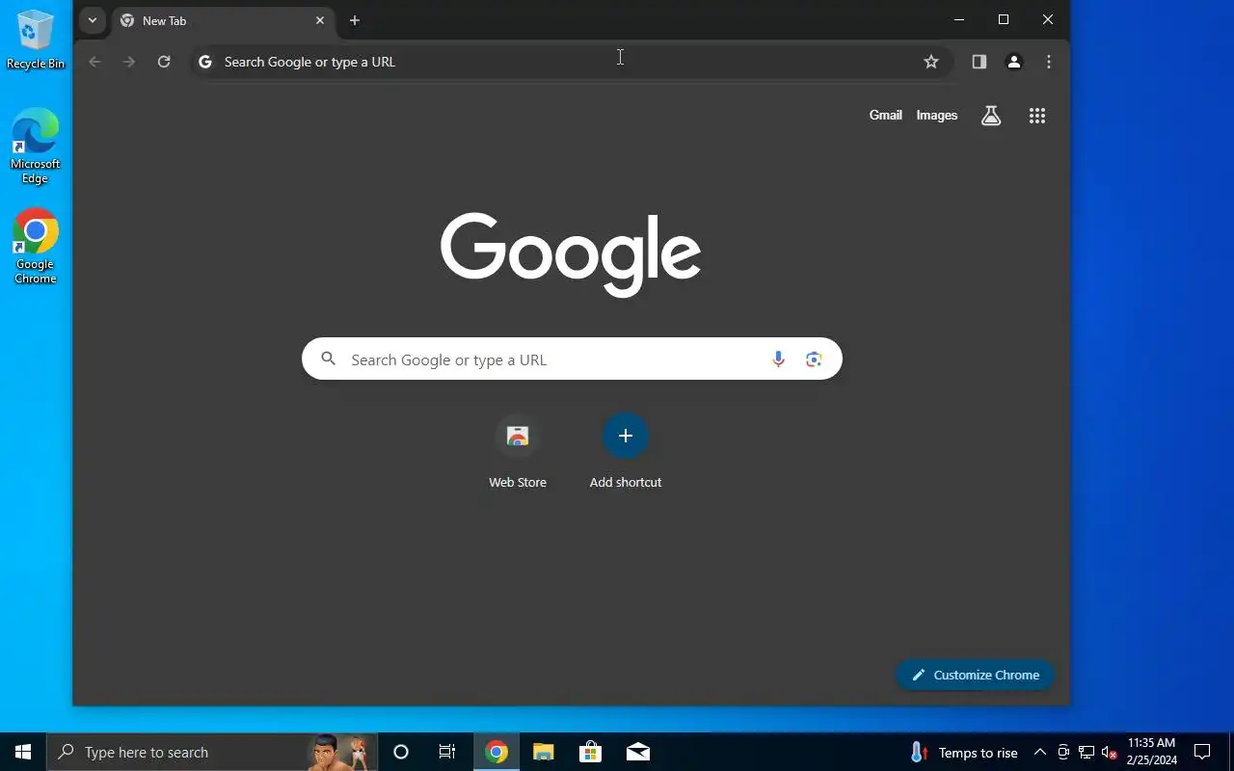Viewport: 1234px width, 771px height.
Task: Open Cortana circle icon on taskbar
Action: click(401, 752)
